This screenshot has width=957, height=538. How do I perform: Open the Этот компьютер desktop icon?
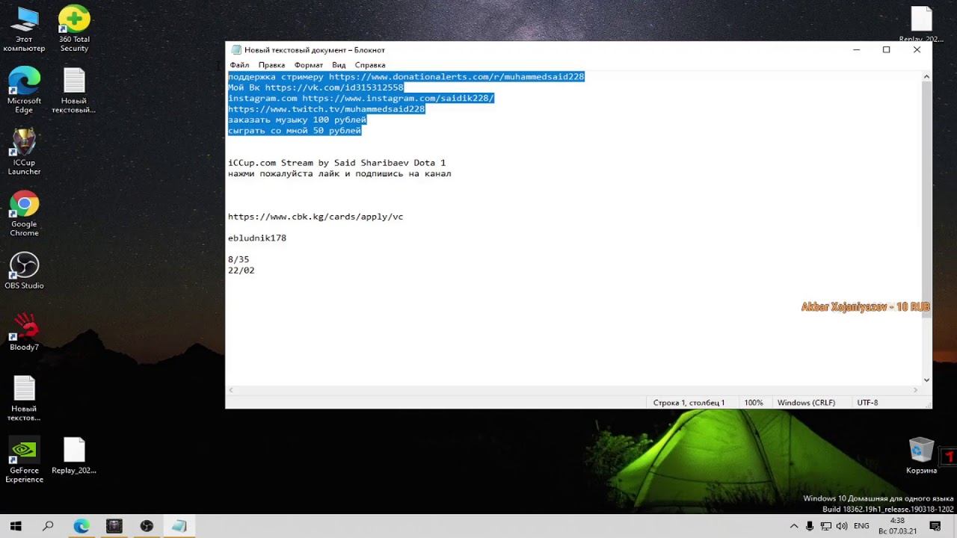pyautogui.click(x=24, y=30)
